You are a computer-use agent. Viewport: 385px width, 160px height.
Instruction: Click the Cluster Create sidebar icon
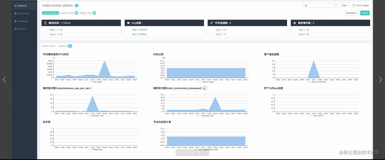16,13
